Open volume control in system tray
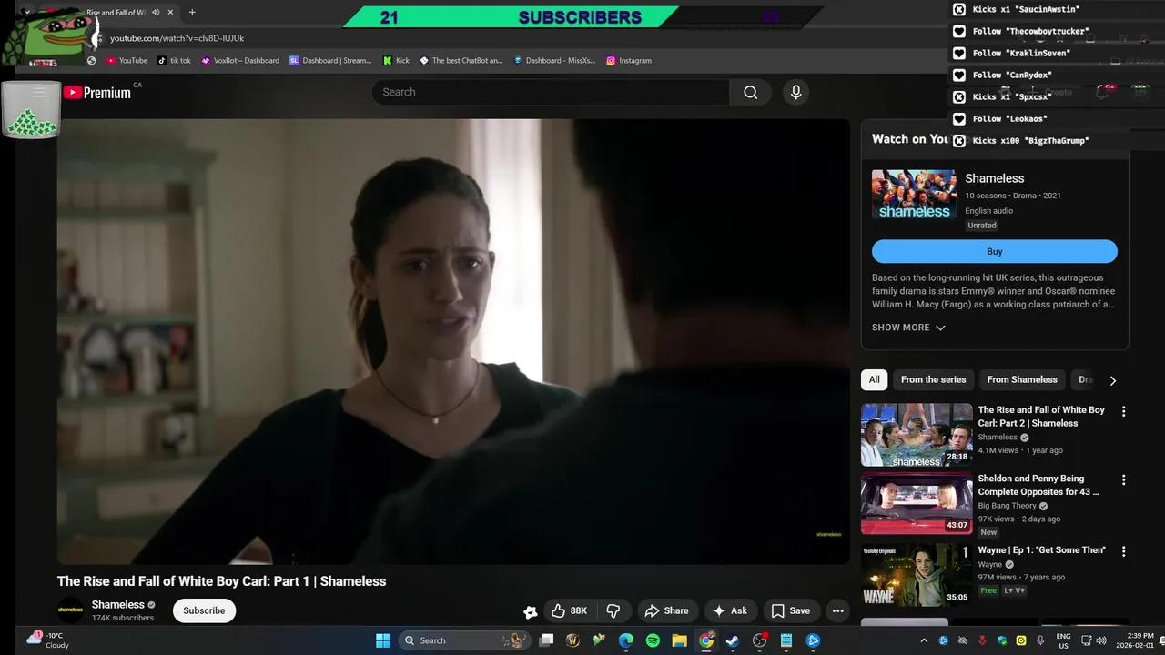Viewport: 1165px width, 655px height. pyautogui.click(x=1101, y=640)
